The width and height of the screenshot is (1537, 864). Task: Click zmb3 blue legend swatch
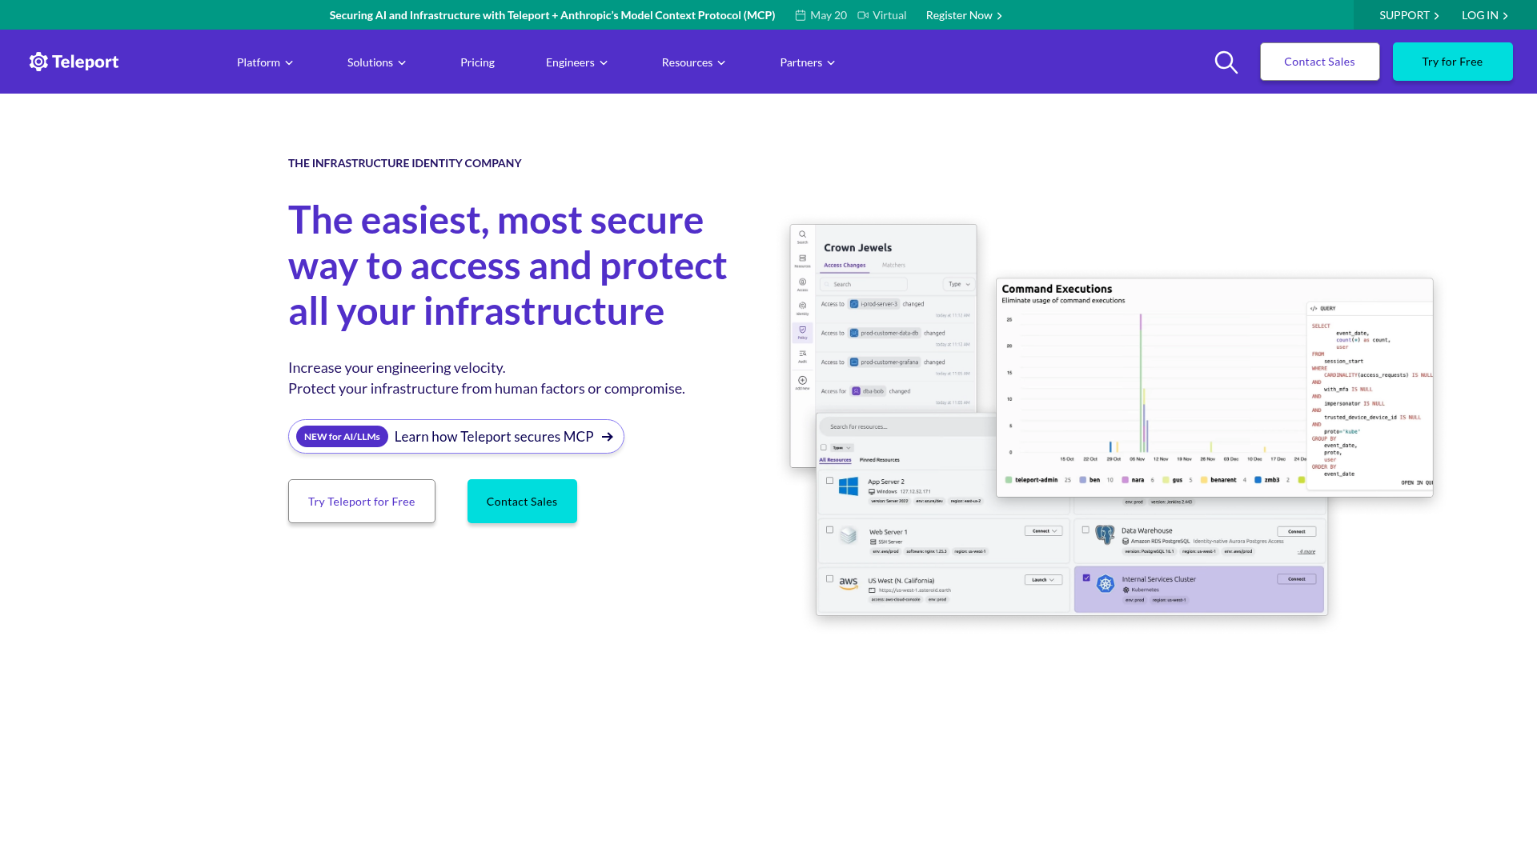(x=1258, y=480)
